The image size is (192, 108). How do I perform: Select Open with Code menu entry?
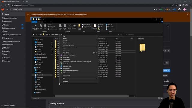tap(79, 66)
